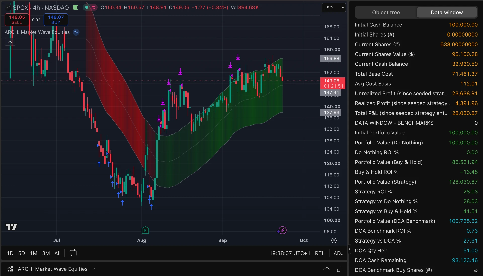Click the DCA Qty Held row
Image resolution: width=483 pixels, height=276 pixels.
(416, 251)
